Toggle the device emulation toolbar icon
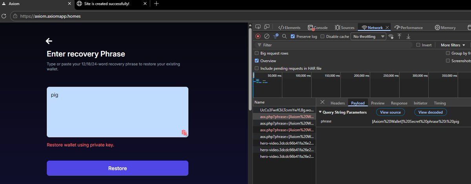 tap(267, 27)
